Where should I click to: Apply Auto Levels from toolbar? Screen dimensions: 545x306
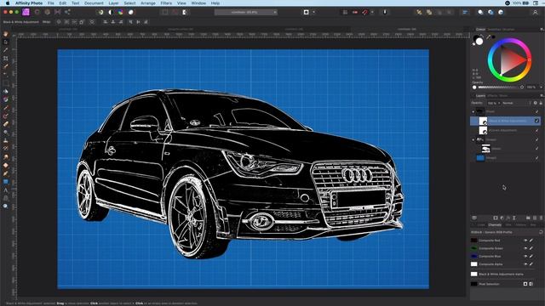point(100,12)
